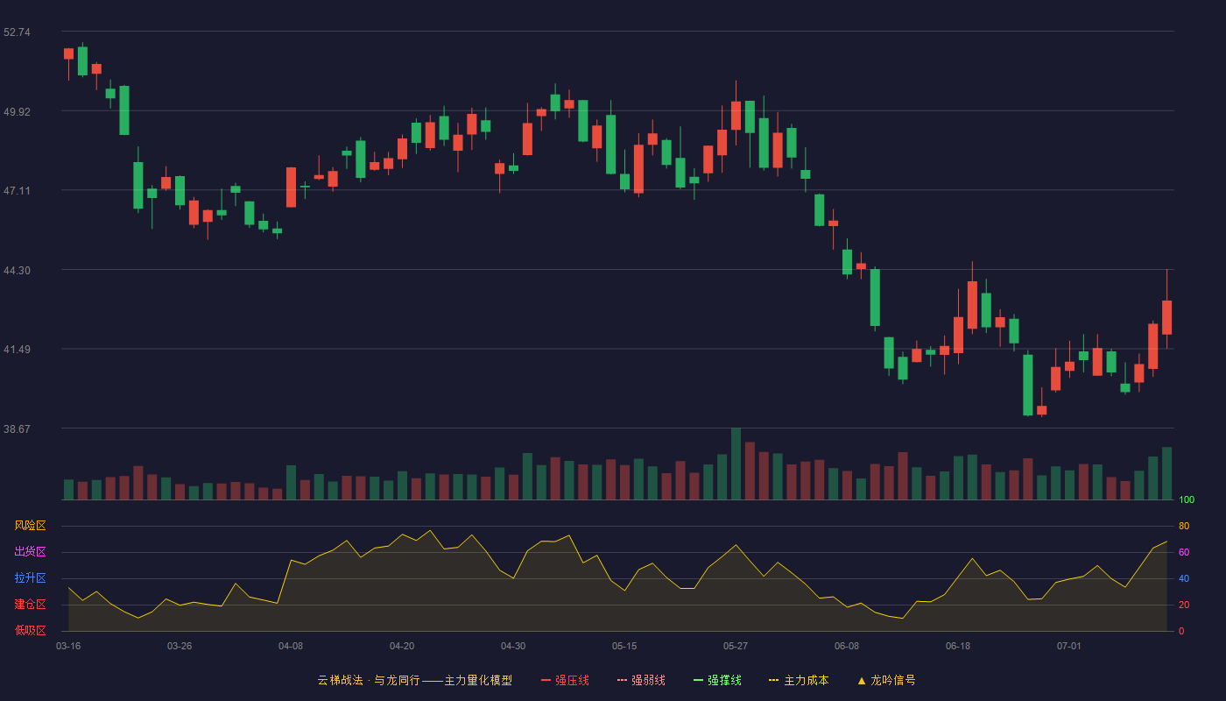Click the pink dashed icon beside 强弱线
The image size is (1226, 701).
point(622,680)
